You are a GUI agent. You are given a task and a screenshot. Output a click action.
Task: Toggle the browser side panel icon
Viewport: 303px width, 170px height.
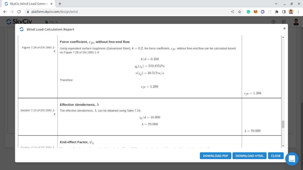284,12
